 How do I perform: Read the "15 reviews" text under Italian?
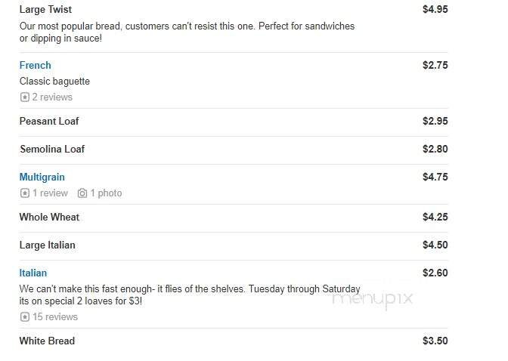[x=55, y=317]
